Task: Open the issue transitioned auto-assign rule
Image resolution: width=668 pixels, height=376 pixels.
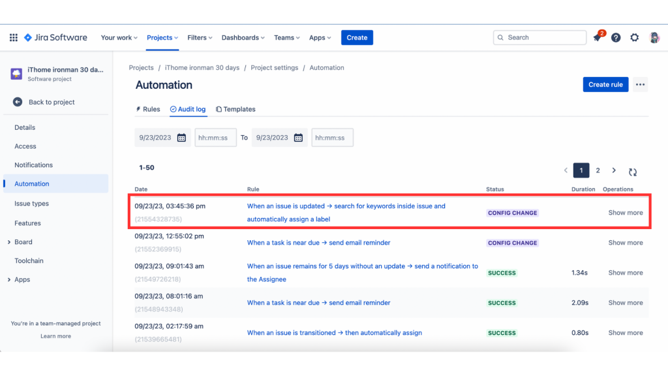Action: click(x=335, y=333)
